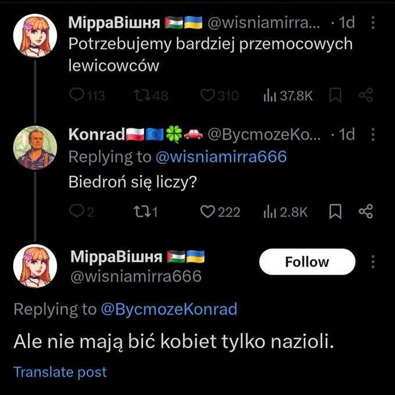Translate the post about nazioli
Image resolution: width=395 pixels, height=395 pixels.
(60, 372)
